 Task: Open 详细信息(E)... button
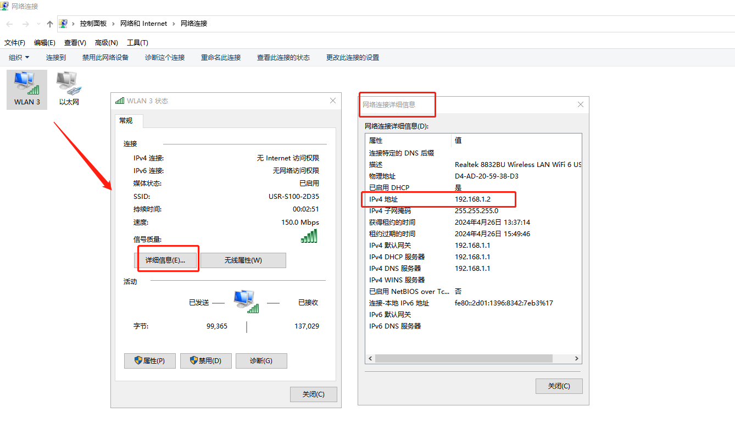(x=165, y=260)
